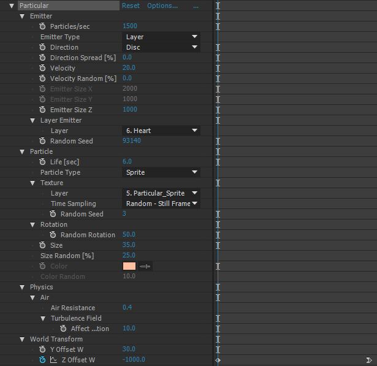Click the Color eyedropper tool
Image resolution: width=377 pixels, height=366 pixels.
point(145,266)
